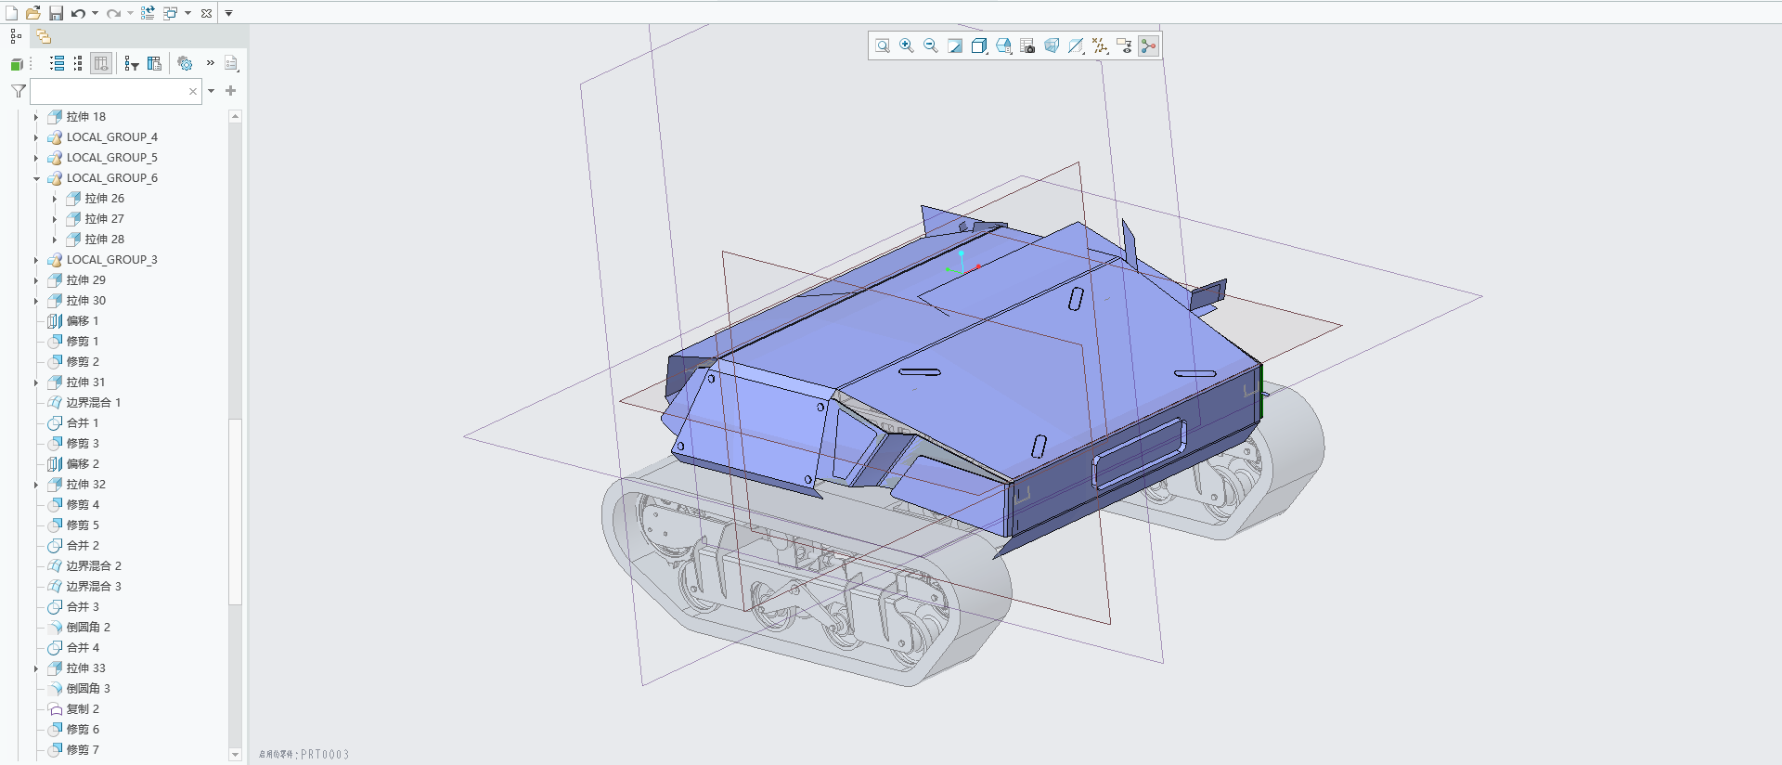The height and width of the screenshot is (765, 1782).
Task: Click the tree scrollbar down arrow
Action: coord(235,755)
